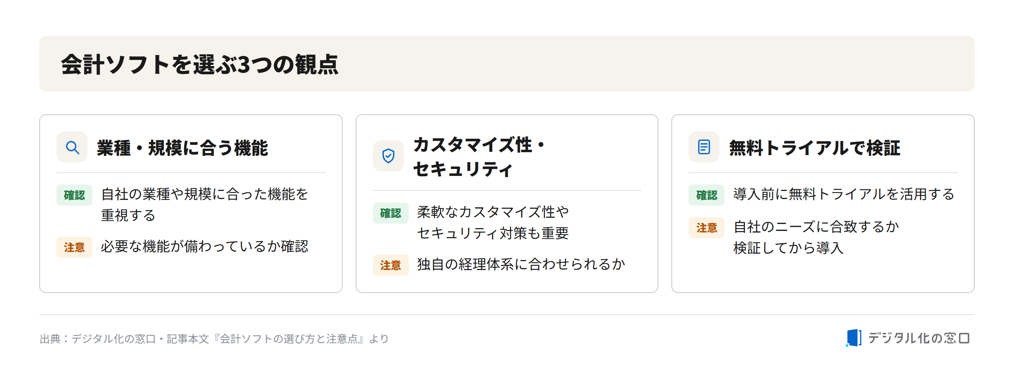Click the orange 注意 badge in trial card
The image size is (1014, 386).
707,228
